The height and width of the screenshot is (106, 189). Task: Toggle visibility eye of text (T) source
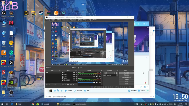coord(74,78)
